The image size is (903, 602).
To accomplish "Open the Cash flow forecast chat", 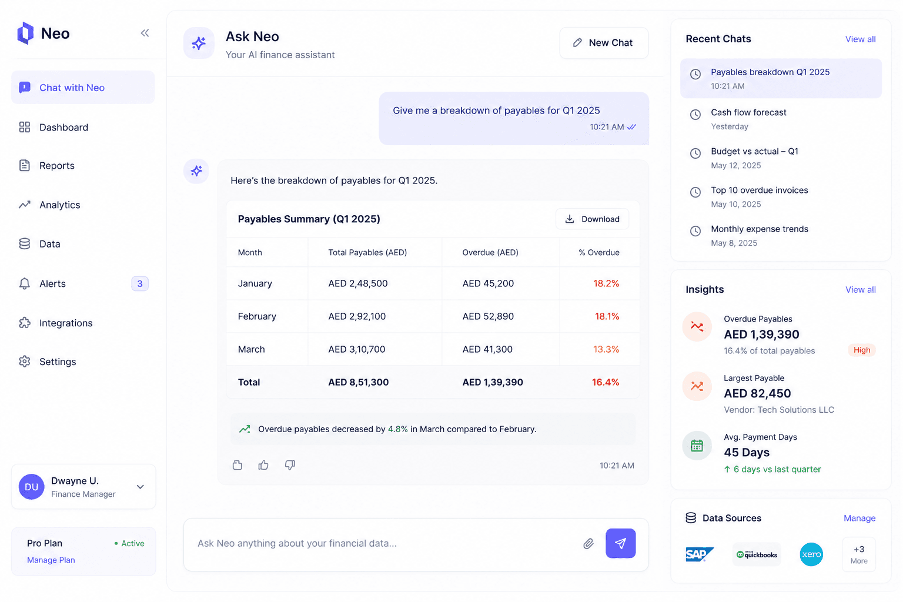I will 781,119.
